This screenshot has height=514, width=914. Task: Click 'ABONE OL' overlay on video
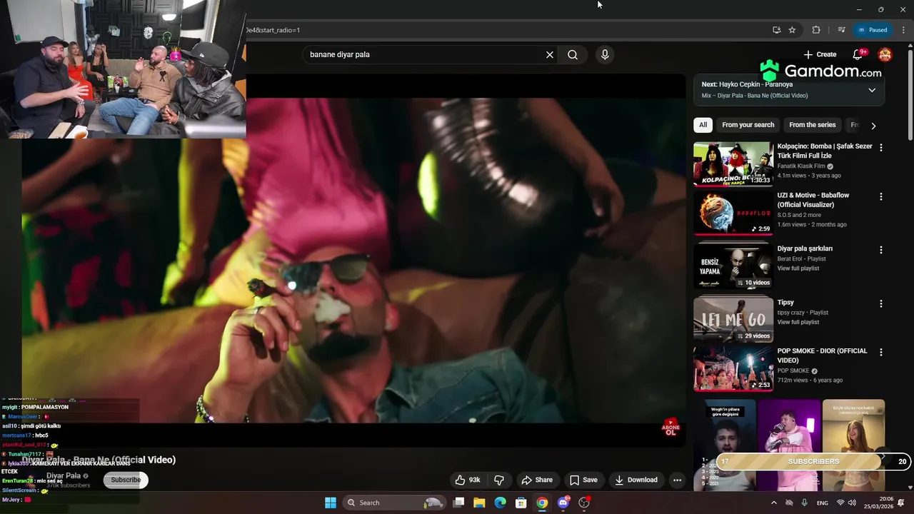click(x=671, y=428)
